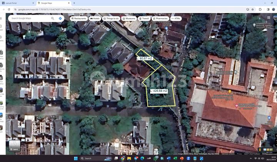277x162 pixels.
Task: Open the Google Maps hamburger menu
Action: coord(1,18)
